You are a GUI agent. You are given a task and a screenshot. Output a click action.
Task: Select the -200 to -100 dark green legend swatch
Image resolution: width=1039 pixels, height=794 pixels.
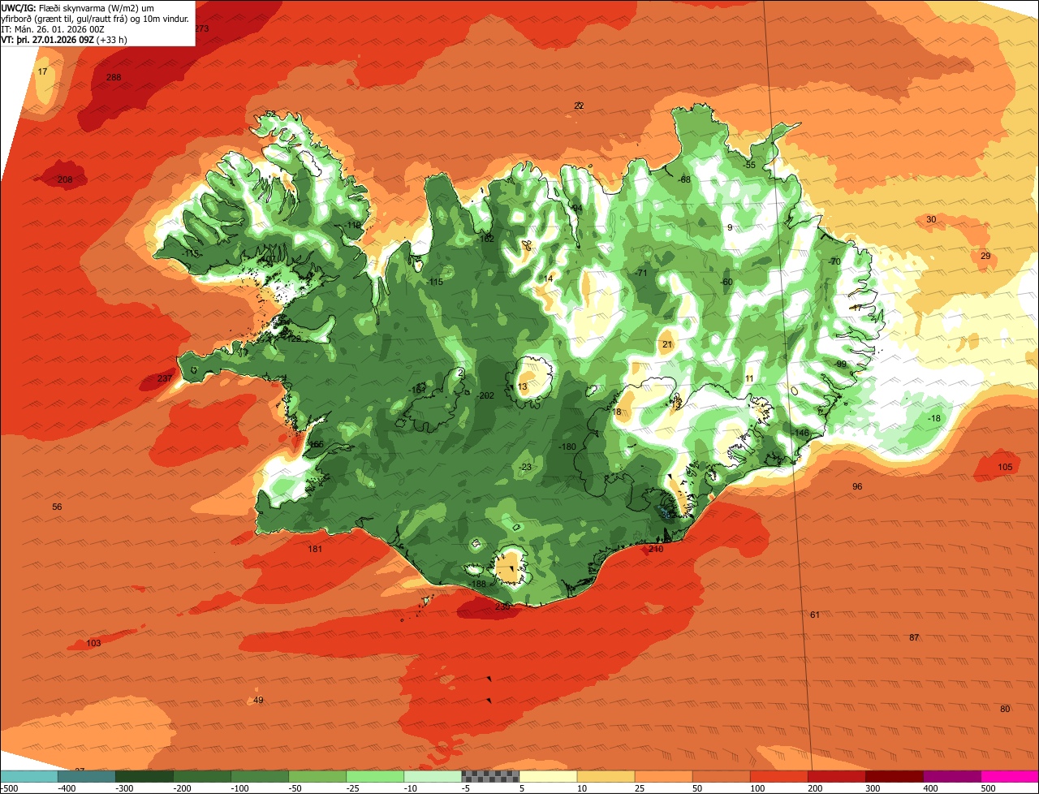202,776
